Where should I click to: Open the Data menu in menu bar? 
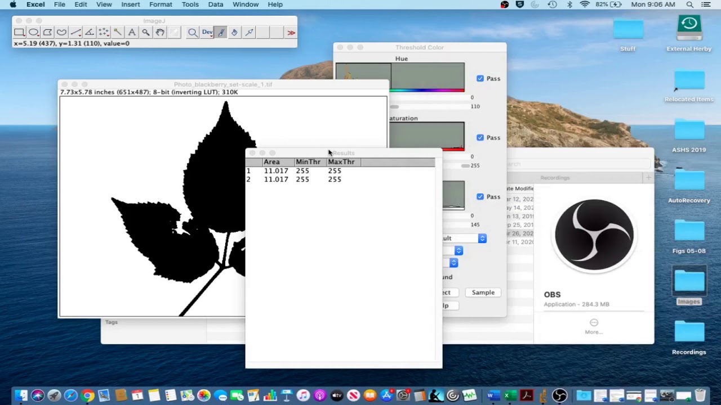[216, 4]
